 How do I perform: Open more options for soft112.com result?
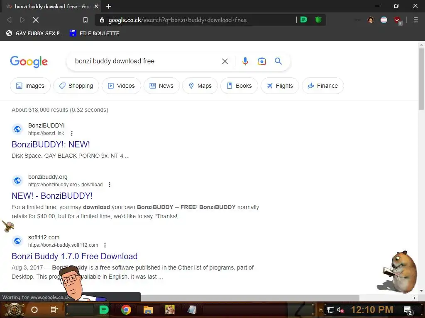105,245
